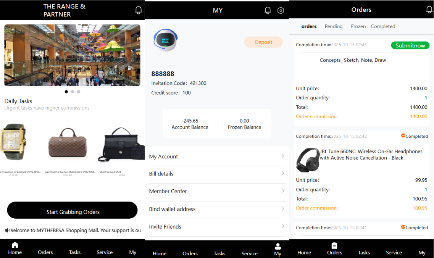Open Bind wallet address row

(x=217, y=209)
